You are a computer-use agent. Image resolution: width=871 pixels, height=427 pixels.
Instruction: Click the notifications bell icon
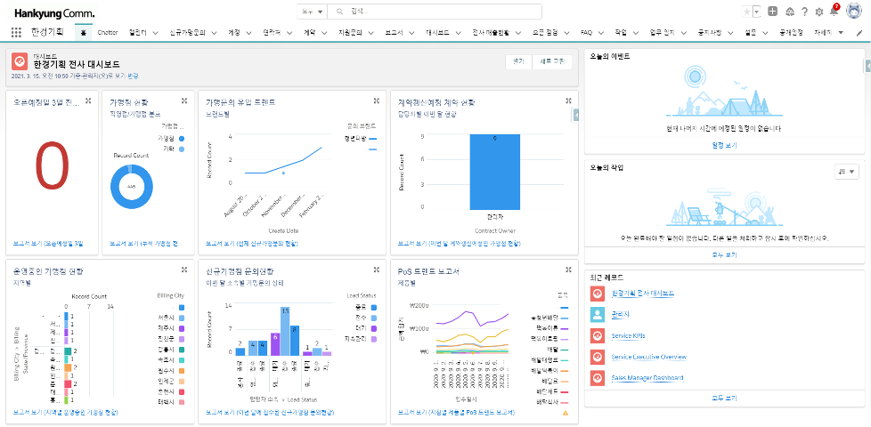pos(834,12)
